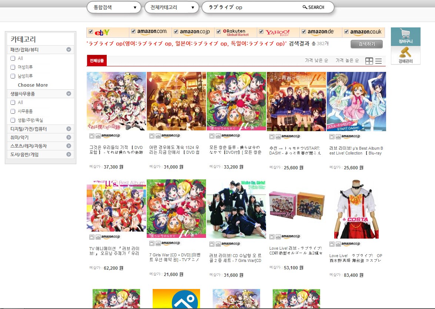
Task: Click compare icon under 83,400 원 cosplay item
Action: pyautogui.click(x=332, y=244)
